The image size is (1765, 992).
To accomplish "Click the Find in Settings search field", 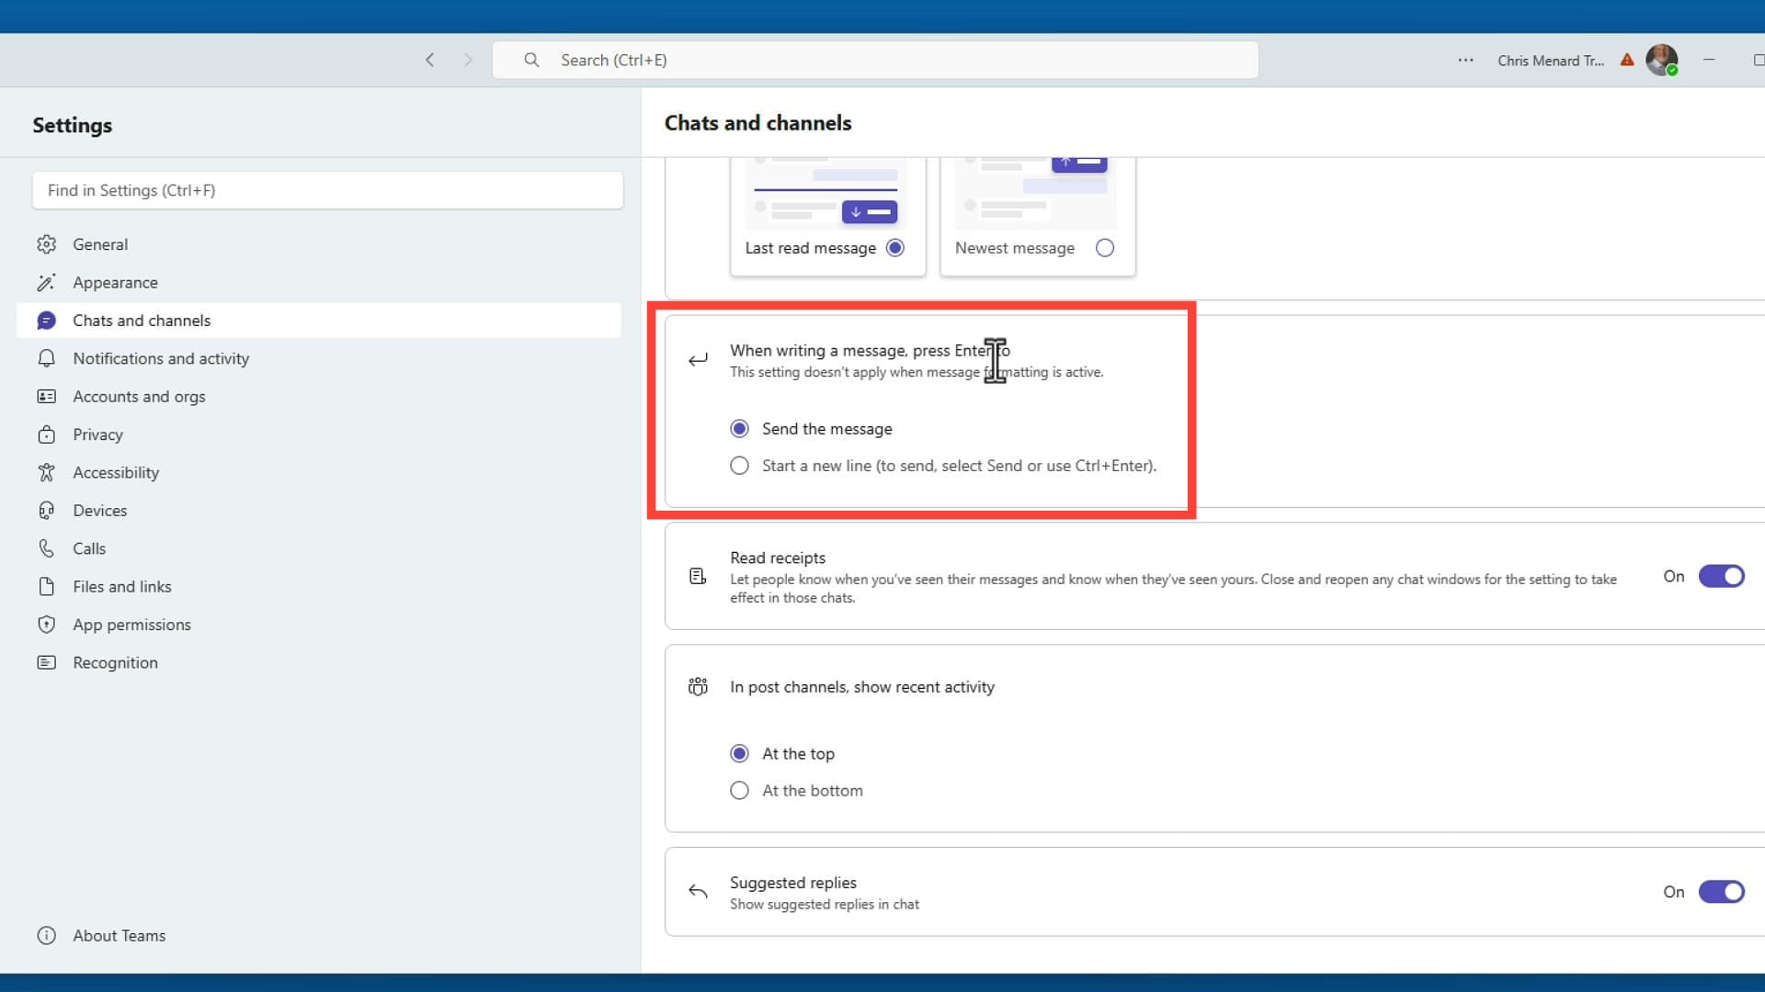I will coord(327,190).
